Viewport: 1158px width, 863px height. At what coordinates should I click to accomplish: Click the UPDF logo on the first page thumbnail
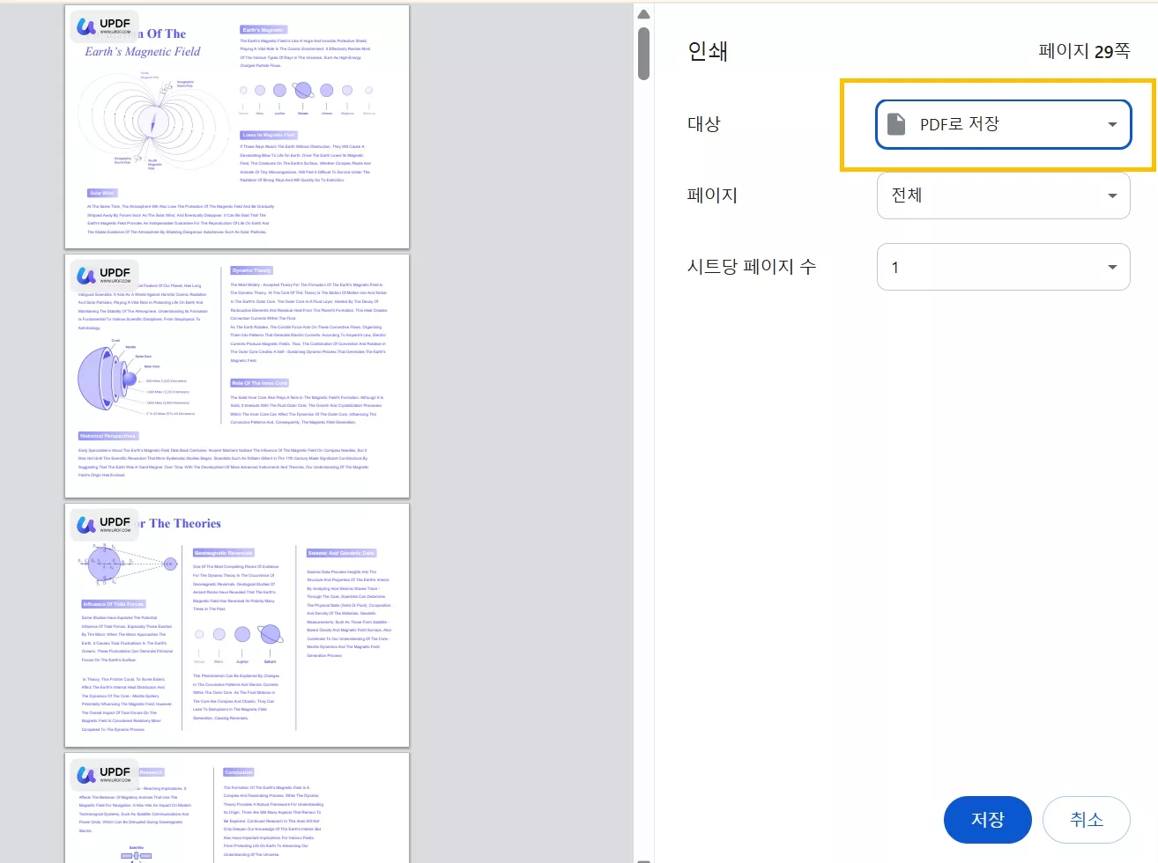pyautogui.click(x=103, y=26)
